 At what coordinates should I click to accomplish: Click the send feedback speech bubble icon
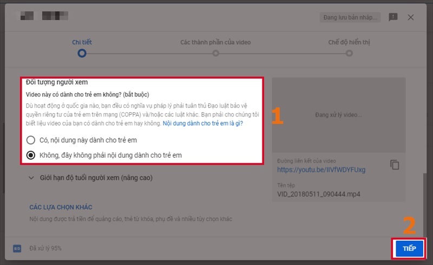393,17
